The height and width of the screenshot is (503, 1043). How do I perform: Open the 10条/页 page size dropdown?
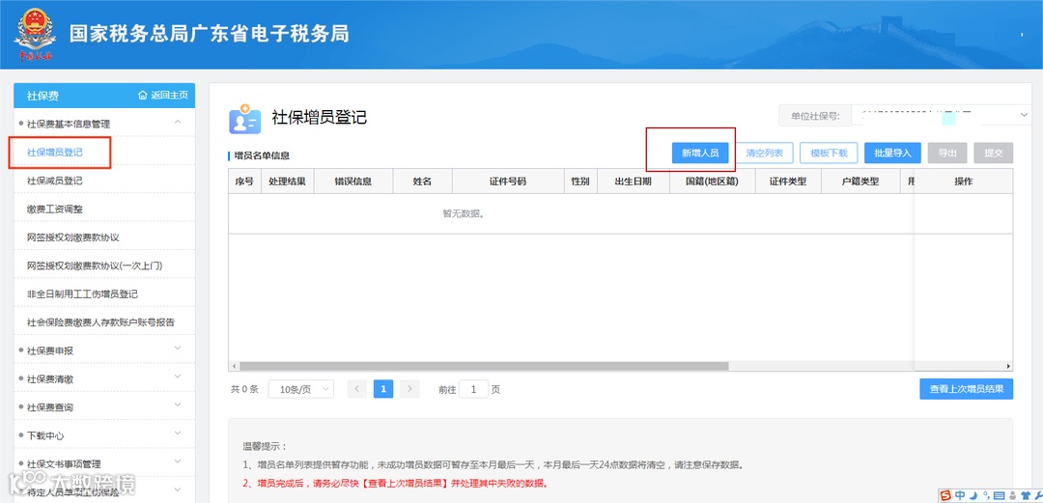[301, 389]
